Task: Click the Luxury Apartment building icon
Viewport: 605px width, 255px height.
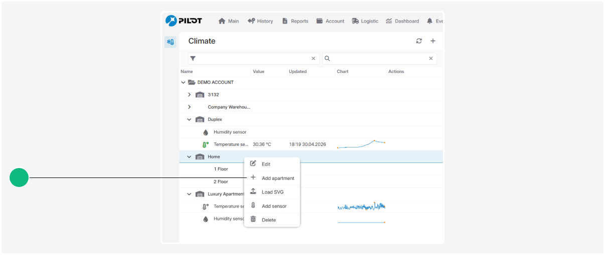Action: [200, 194]
